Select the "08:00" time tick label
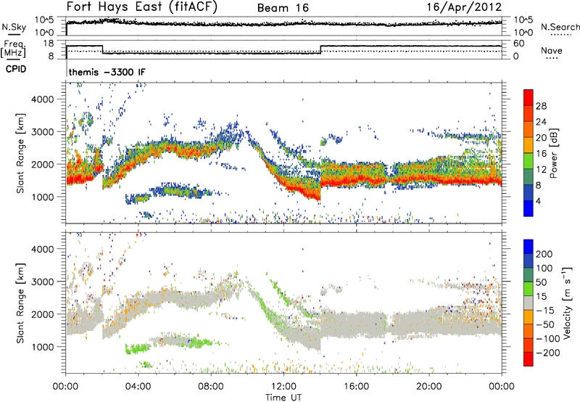This screenshot has height=402, width=580. [211, 387]
